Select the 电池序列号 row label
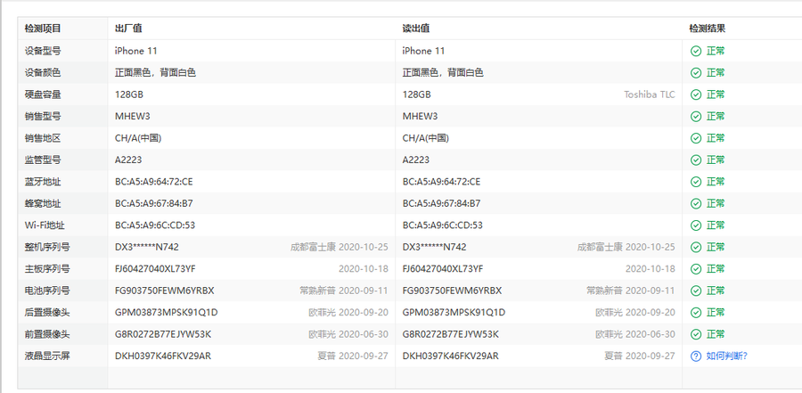The image size is (802, 393). [47, 291]
